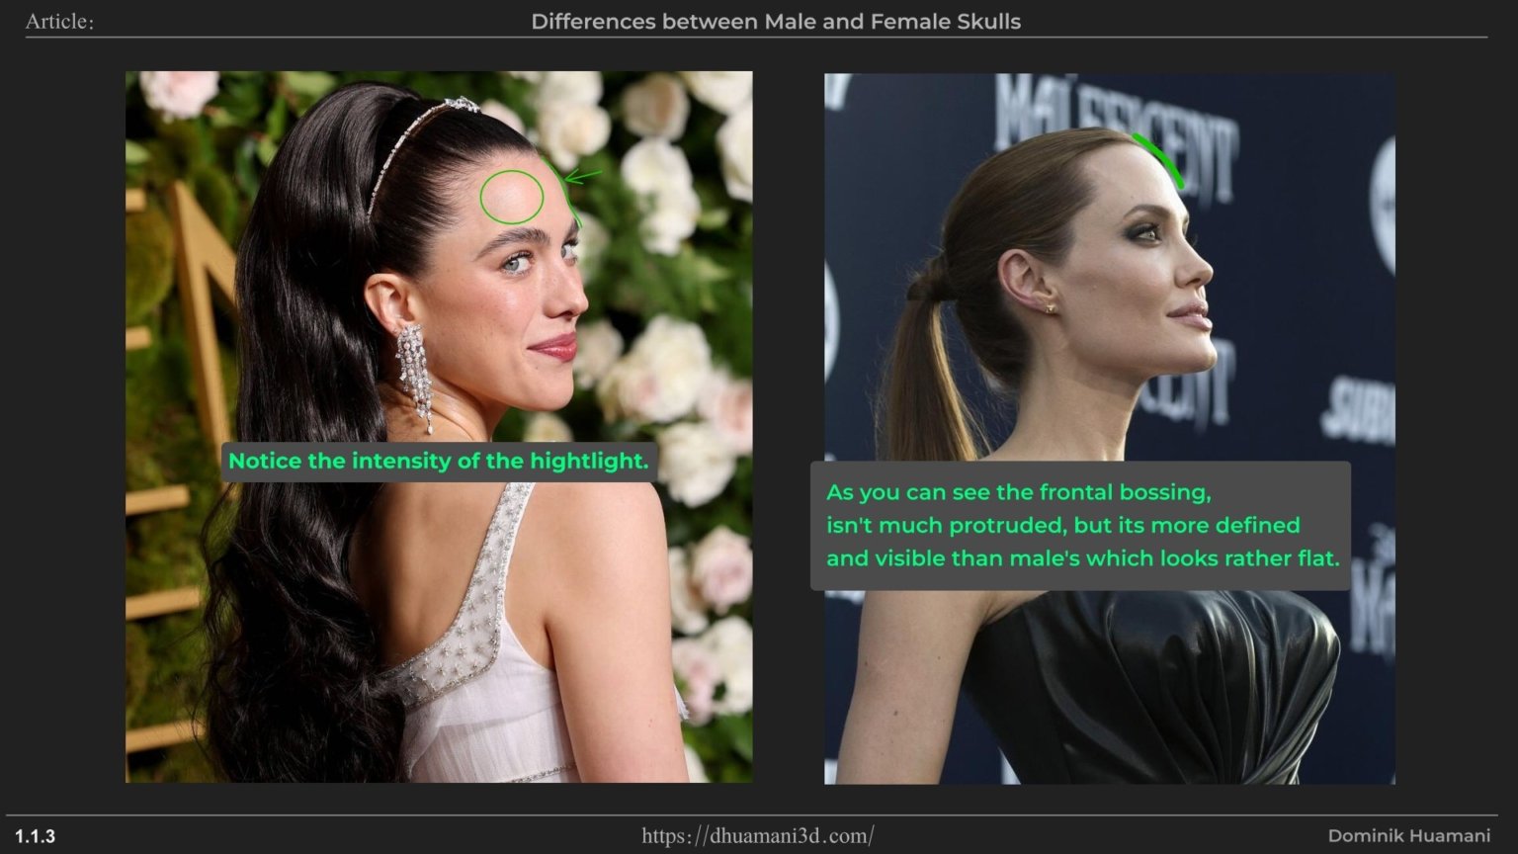Click the long wavy ponytail in left photo
Image resolution: width=1518 pixels, height=854 pixels.
pyautogui.click(x=296, y=544)
